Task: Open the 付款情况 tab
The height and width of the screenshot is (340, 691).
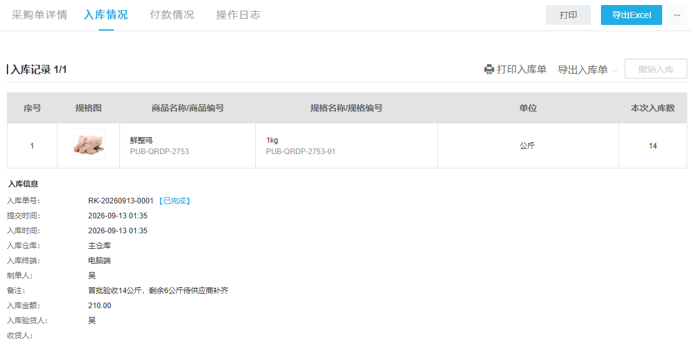Action: (x=172, y=15)
